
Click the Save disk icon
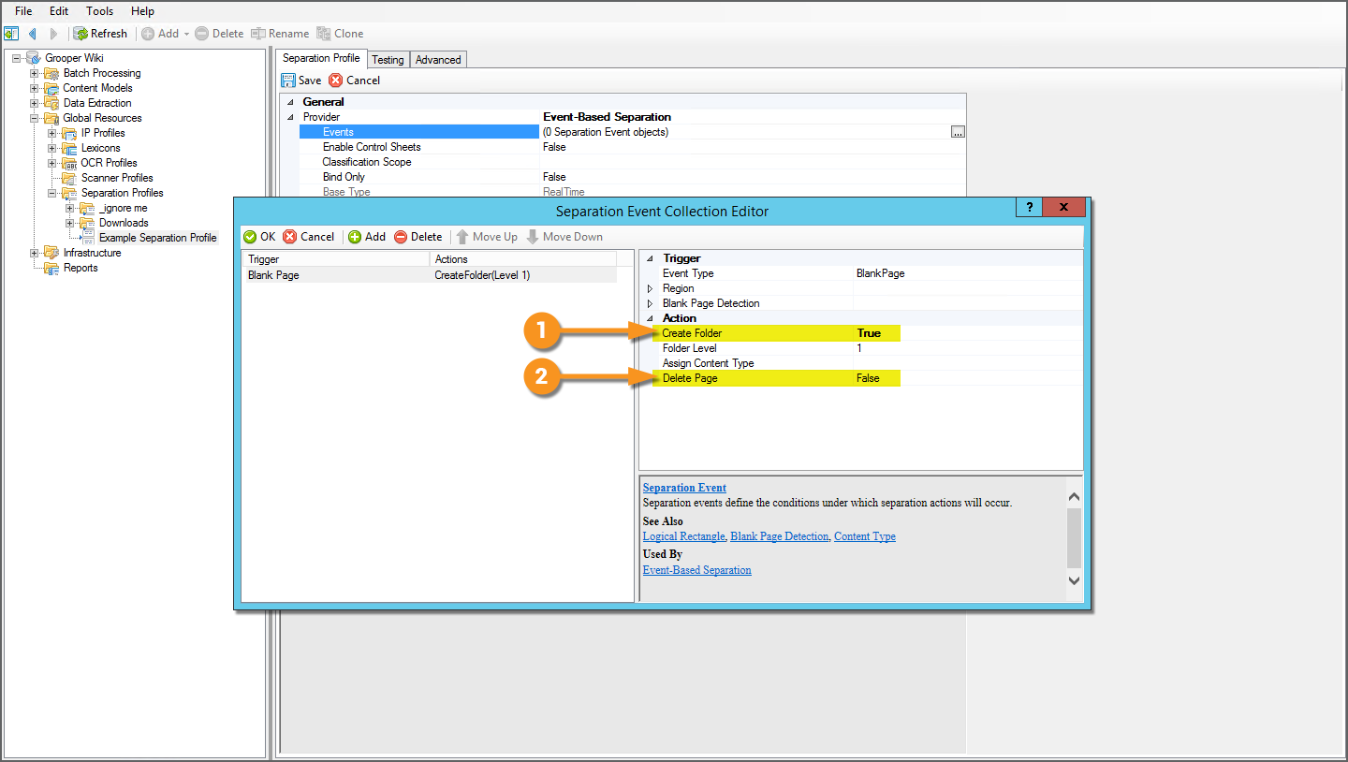click(x=288, y=81)
